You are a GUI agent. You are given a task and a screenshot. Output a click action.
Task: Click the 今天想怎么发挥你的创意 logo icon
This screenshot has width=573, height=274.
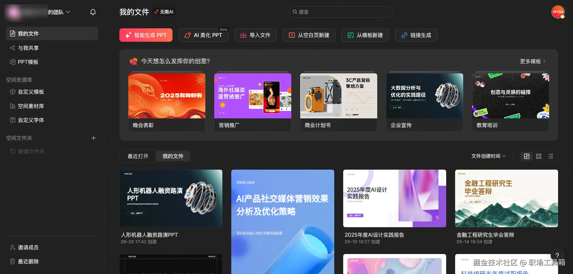click(133, 61)
